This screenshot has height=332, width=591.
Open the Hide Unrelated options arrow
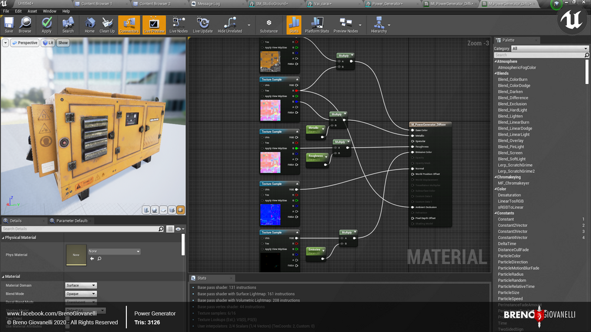[249, 25]
